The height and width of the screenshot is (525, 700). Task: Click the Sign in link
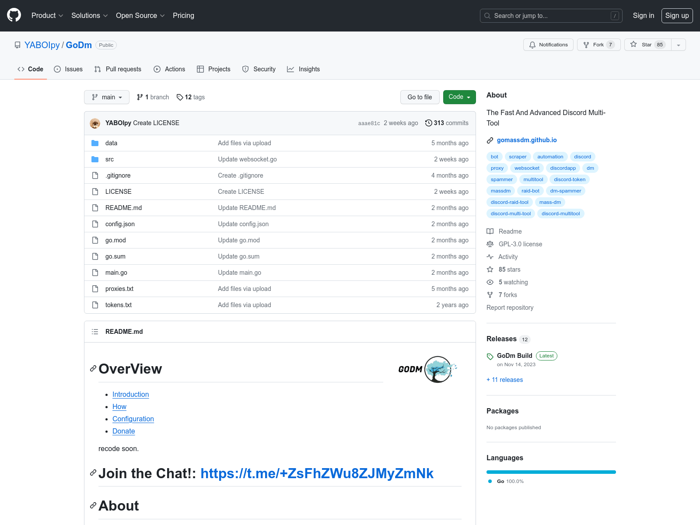644,15
